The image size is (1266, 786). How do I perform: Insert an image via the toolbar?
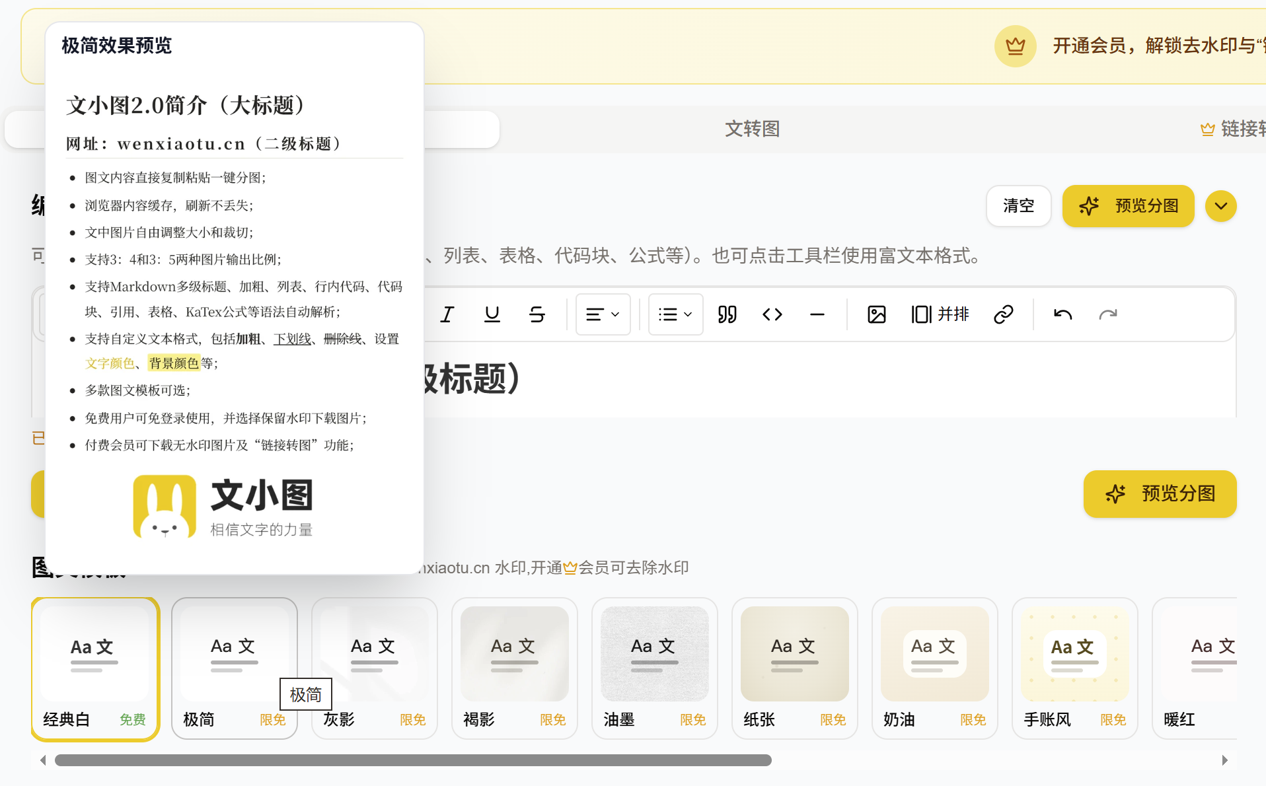[877, 314]
